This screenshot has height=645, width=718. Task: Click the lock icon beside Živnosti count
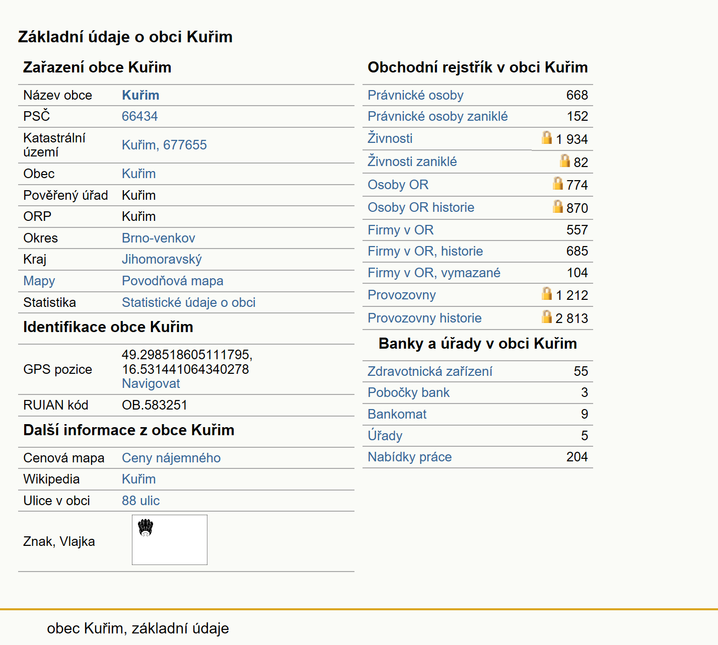[547, 137]
